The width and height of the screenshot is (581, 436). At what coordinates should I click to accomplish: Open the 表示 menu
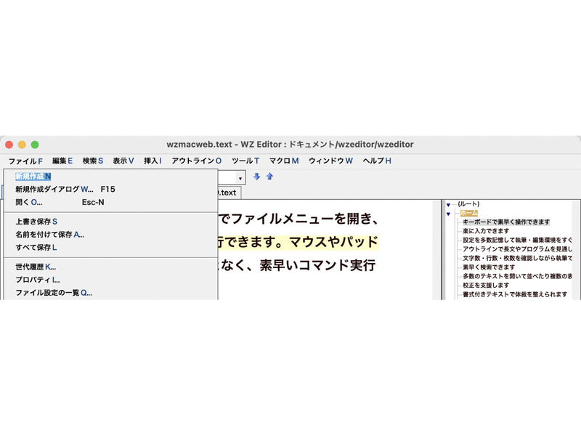(x=123, y=161)
